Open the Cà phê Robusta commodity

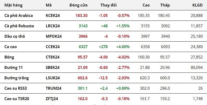[x=19, y=26]
